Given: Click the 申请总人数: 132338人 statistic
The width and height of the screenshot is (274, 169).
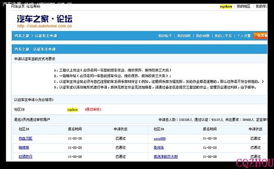Looking at the screenshot, I should (175, 120).
